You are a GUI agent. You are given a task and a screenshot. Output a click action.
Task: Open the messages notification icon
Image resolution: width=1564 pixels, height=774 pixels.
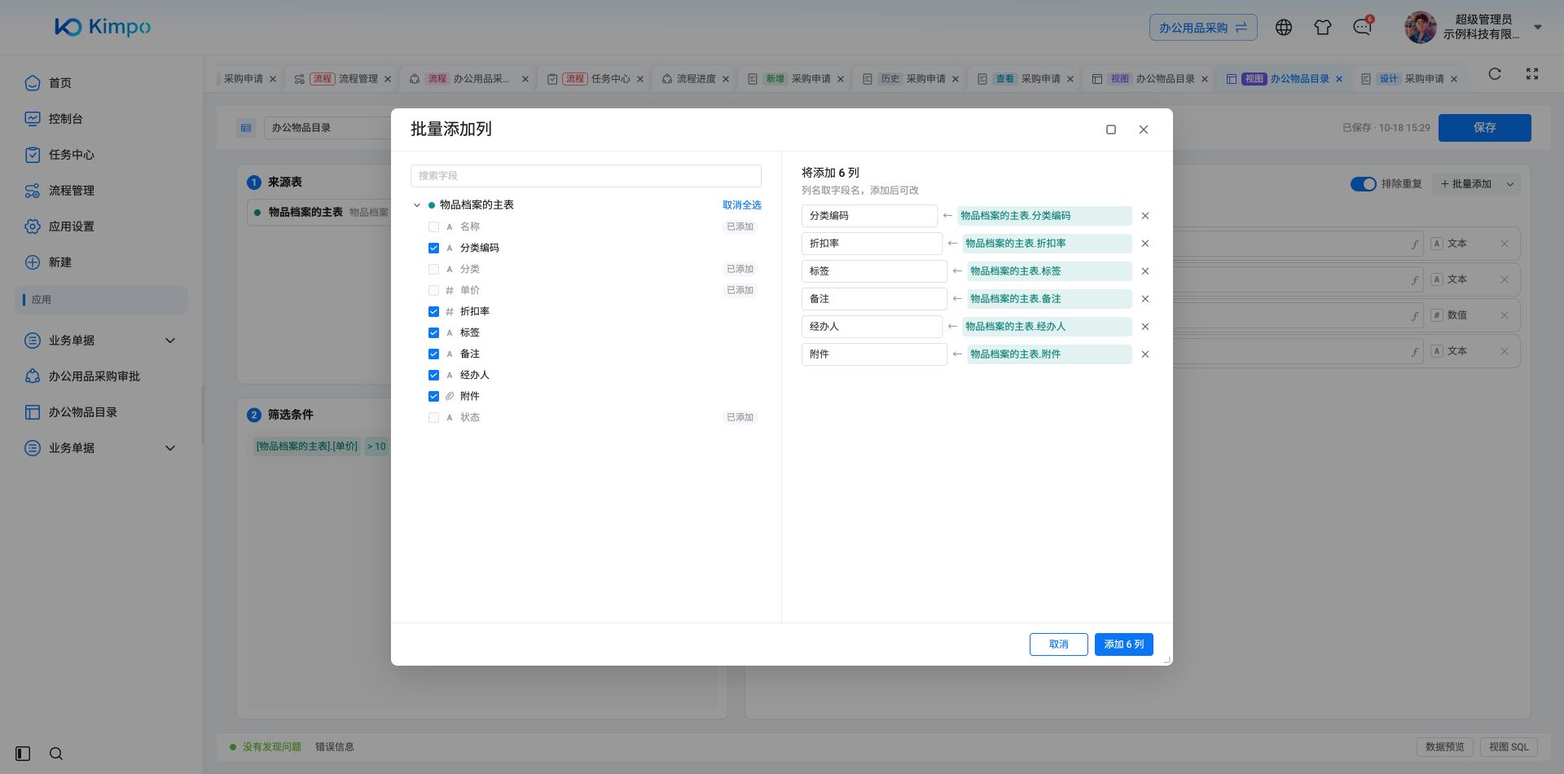[x=1362, y=27]
